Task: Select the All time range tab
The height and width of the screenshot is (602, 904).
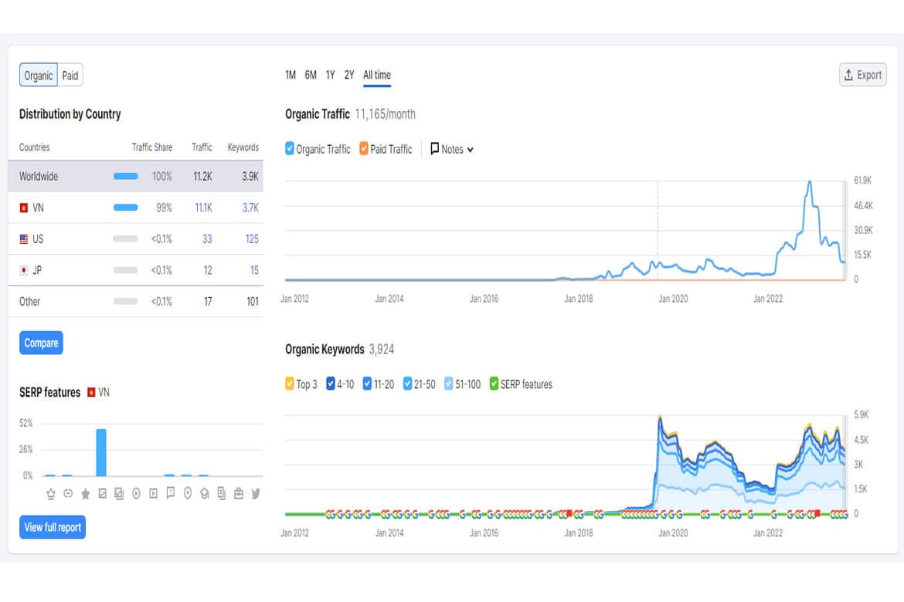Action: (x=377, y=75)
